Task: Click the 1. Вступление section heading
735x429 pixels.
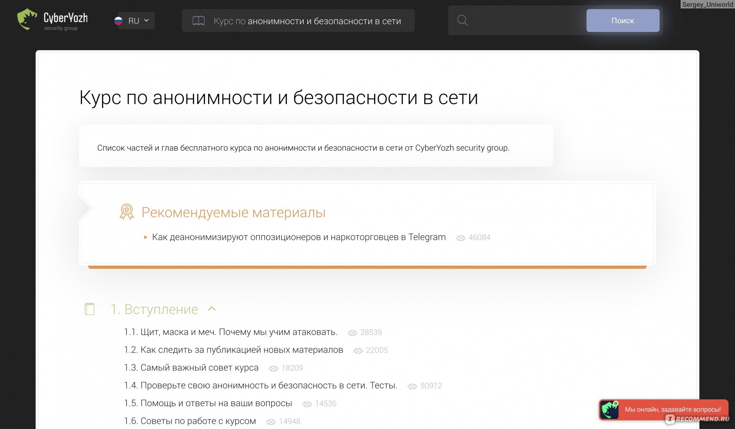Action: [154, 309]
